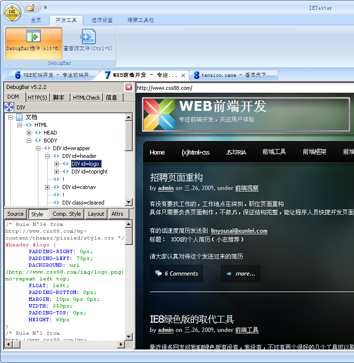
Task: Open the view source file ribbon icon
Action: point(88,37)
